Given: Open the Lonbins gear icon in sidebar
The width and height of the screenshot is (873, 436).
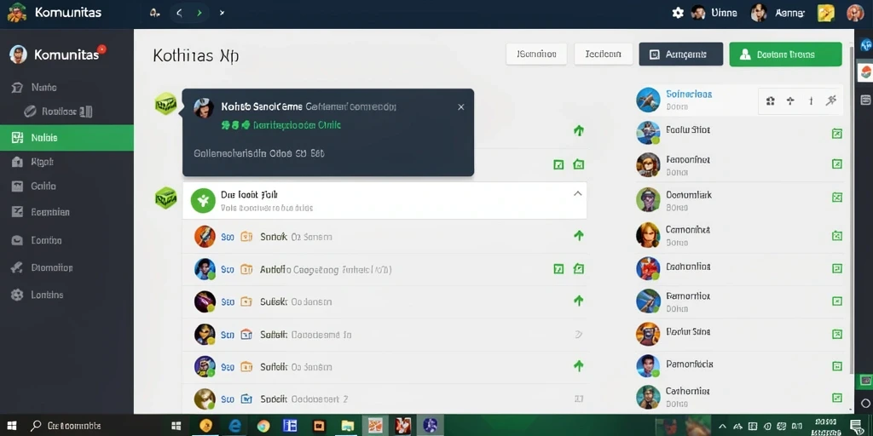Looking at the screenshot, I should tap(17, 295).
